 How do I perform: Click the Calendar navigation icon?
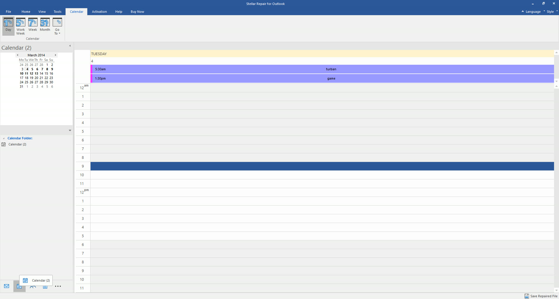(x=19, y=286)
